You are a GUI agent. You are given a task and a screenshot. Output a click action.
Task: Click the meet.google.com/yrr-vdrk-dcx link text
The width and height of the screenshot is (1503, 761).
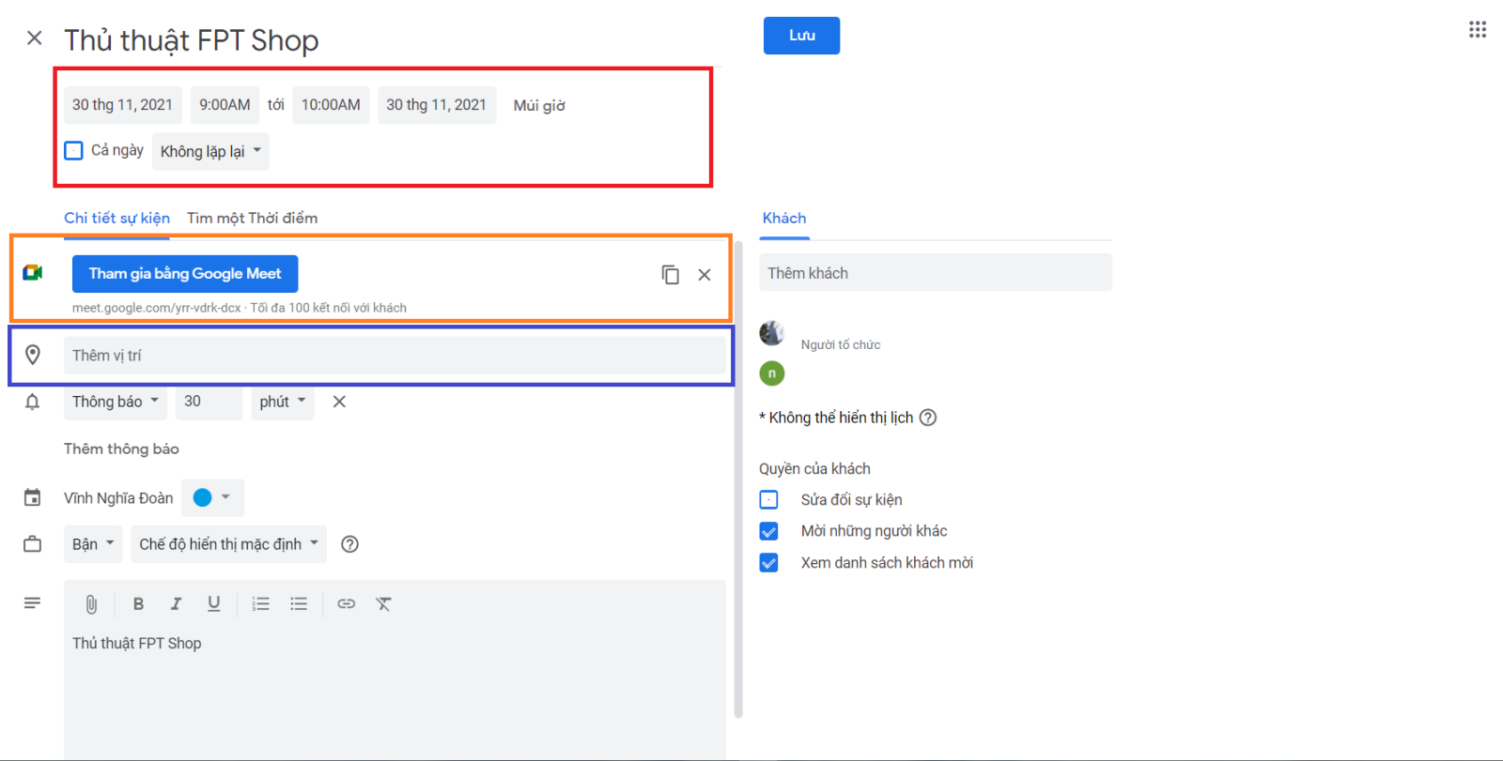157,308
